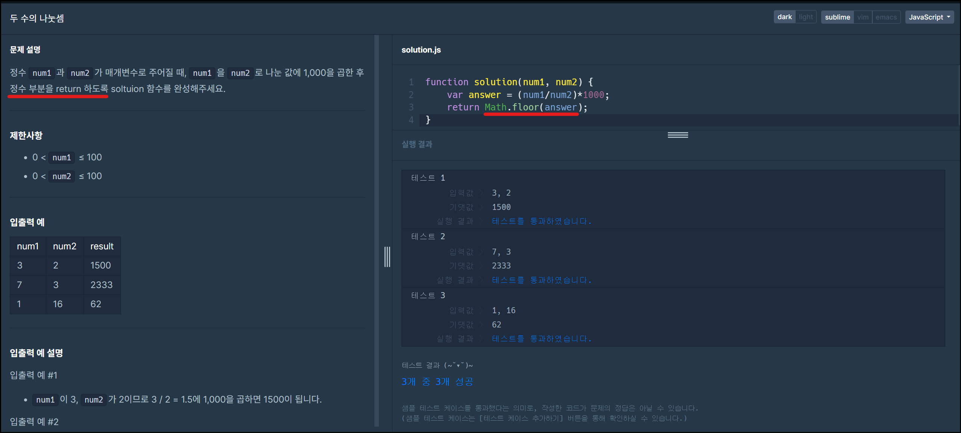Click 테스트 2 passed result text
Screen dimensions: 961x433
coord(541,280)
